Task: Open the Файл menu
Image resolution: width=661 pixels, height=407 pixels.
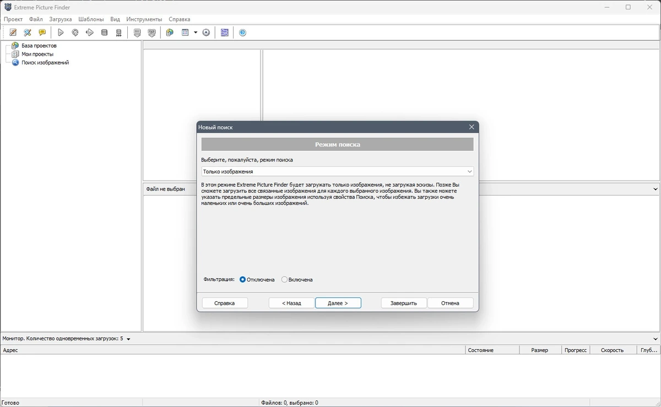Action: point(36,19)
